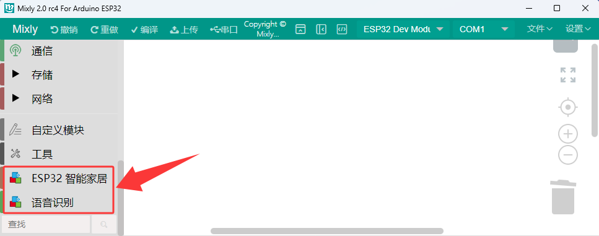Click the 工具 wrench icon
This screenshot has width=599, height=236.
(15, 154)
